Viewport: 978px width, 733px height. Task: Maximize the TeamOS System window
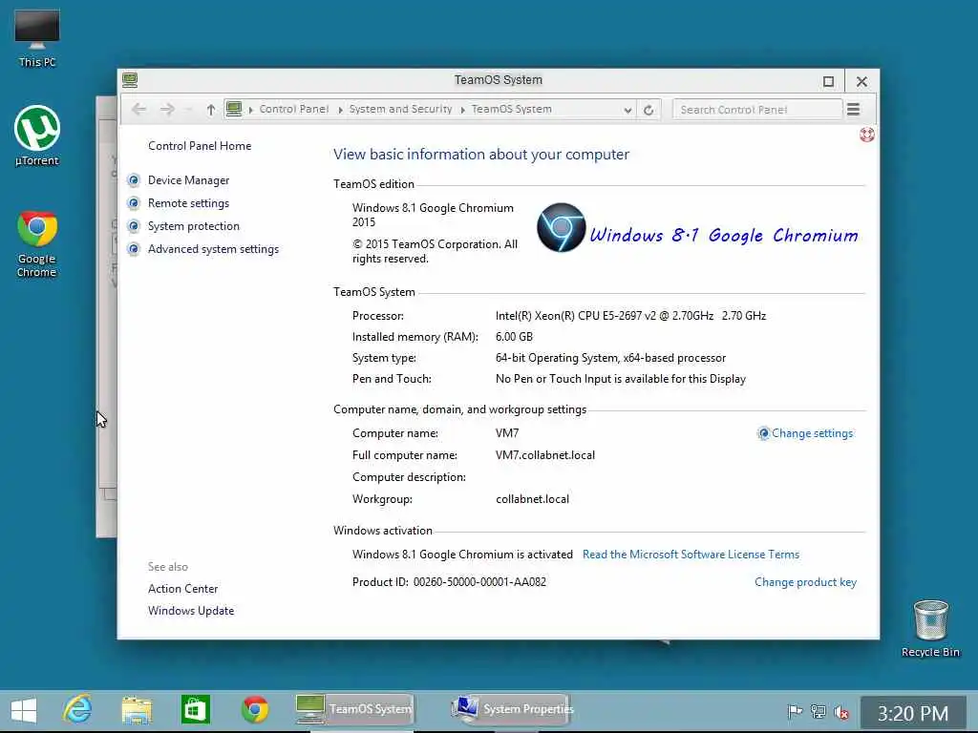click(x=828, y=81)
